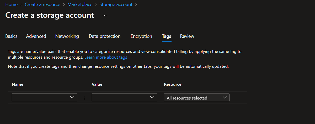This screenshot has height=124, width=315.
Task: Click inside the tag Name combo box
Action: point(41,97)
